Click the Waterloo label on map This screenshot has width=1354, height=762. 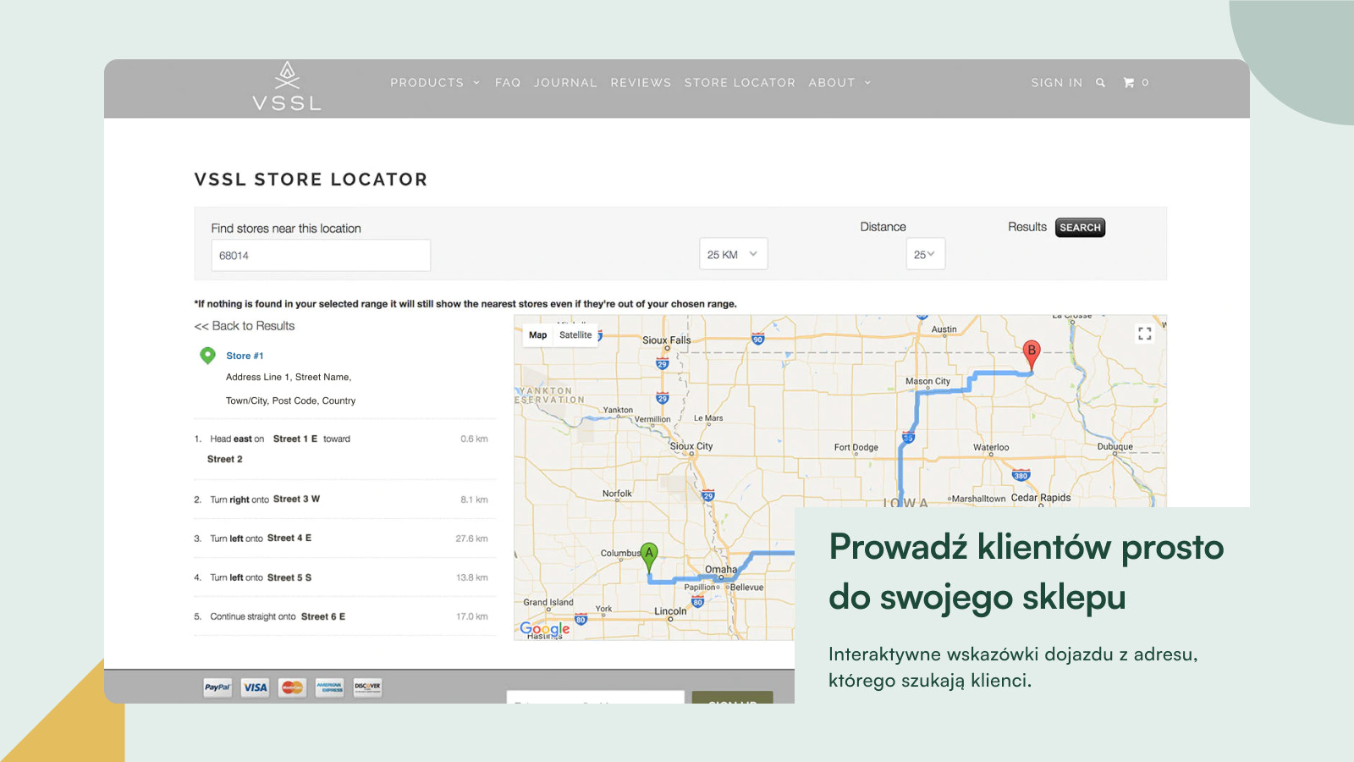pos(991,447)
